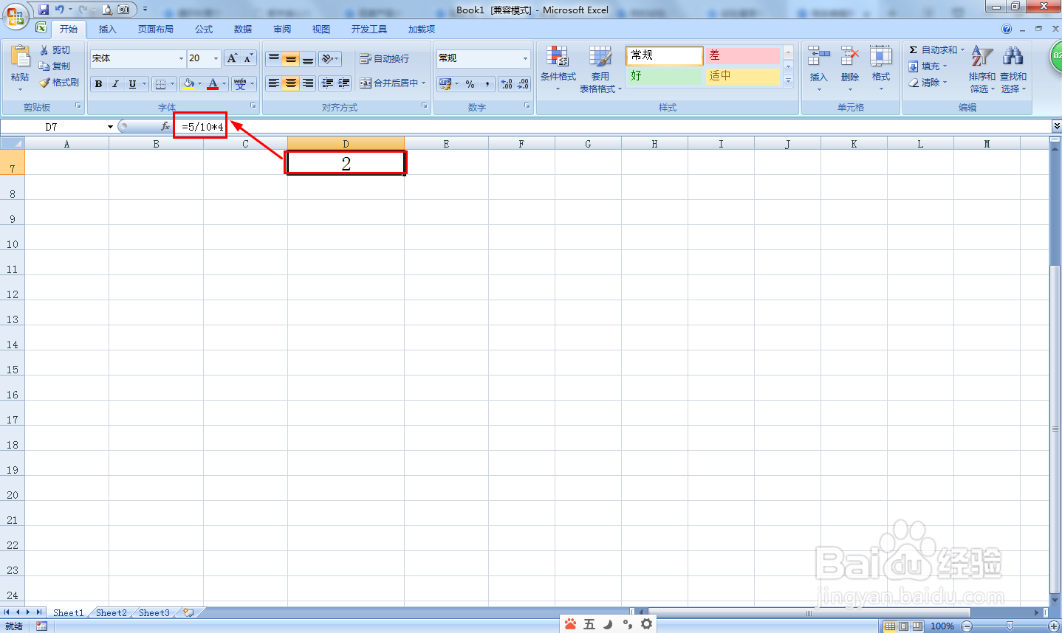Viewport: 1062px width, 633px height.
Task: Decrease indent icon
Action: click(x=327, y=83)
